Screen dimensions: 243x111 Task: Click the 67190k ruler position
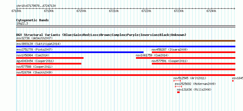pyautogui.click(x=49, y=11)
